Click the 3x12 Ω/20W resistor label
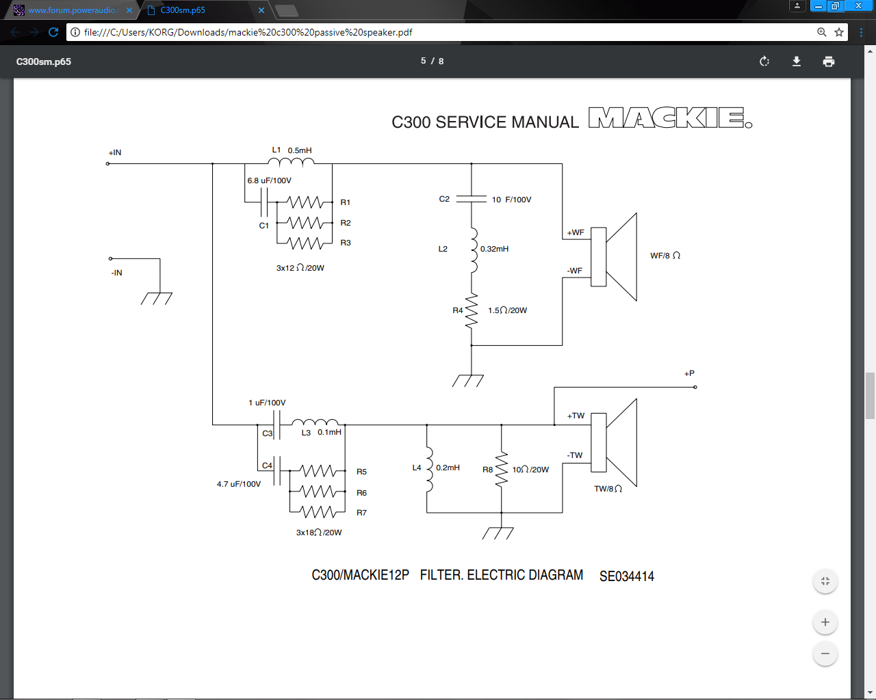 coord(300,268)
